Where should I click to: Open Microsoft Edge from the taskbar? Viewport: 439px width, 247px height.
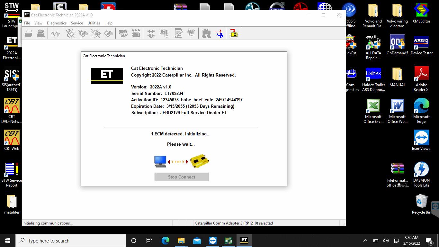pos(165,241)
